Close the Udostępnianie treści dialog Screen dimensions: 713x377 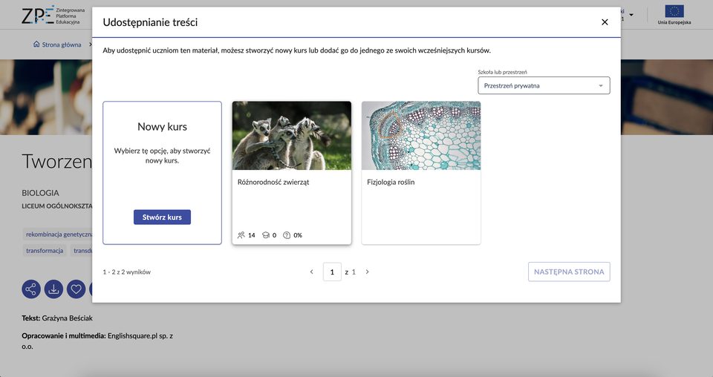pos(605,22)
